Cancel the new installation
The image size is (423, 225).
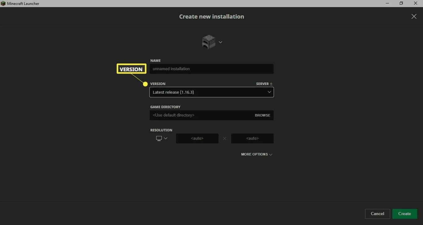point(377,214)
